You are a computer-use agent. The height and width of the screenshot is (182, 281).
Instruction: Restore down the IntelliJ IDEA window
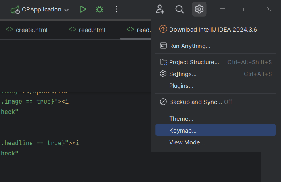pyautogui.click(x=246, y=9)
